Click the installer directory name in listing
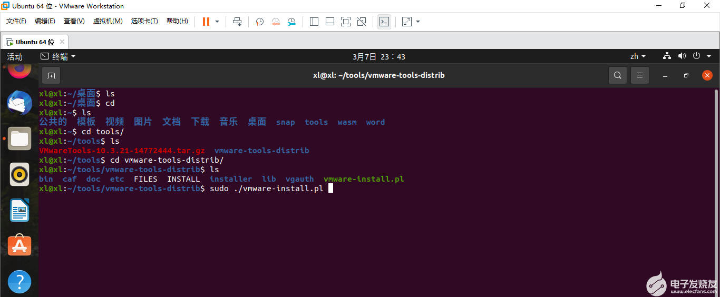This screenshot has height=297, width=720. click(x=231, y=179)
